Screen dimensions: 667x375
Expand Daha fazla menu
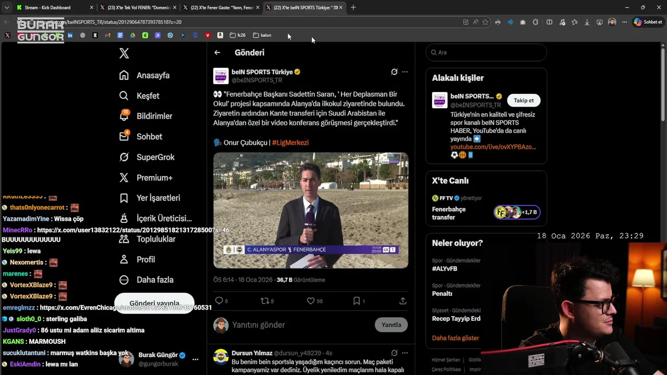(x=146, y=280)
